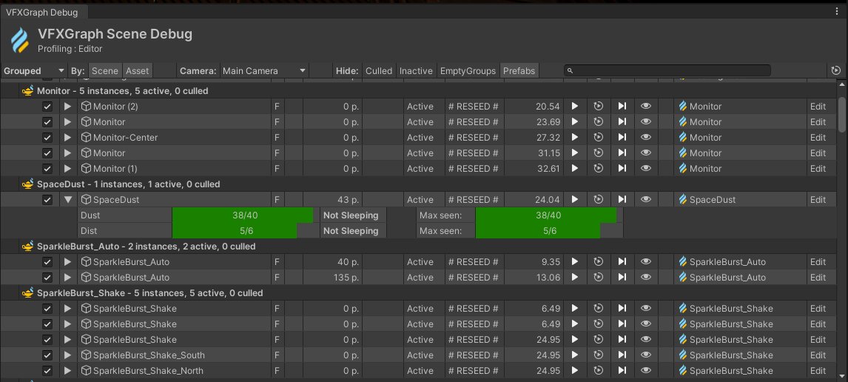Restart the Monitor-Center effect
The width and height of the screenshot is (848, 382).
598,138
